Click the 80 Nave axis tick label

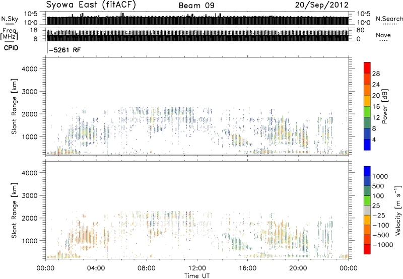pyautogui.click(x=360, y=30)
